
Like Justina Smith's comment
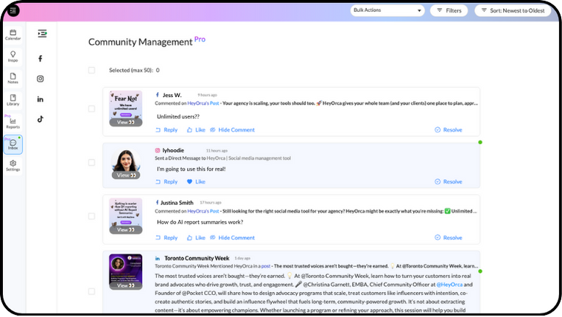click(x=196, y=238)
